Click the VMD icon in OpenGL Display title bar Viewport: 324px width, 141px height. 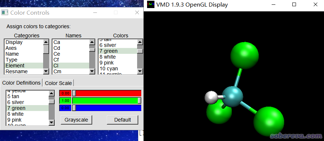point(151,4)
